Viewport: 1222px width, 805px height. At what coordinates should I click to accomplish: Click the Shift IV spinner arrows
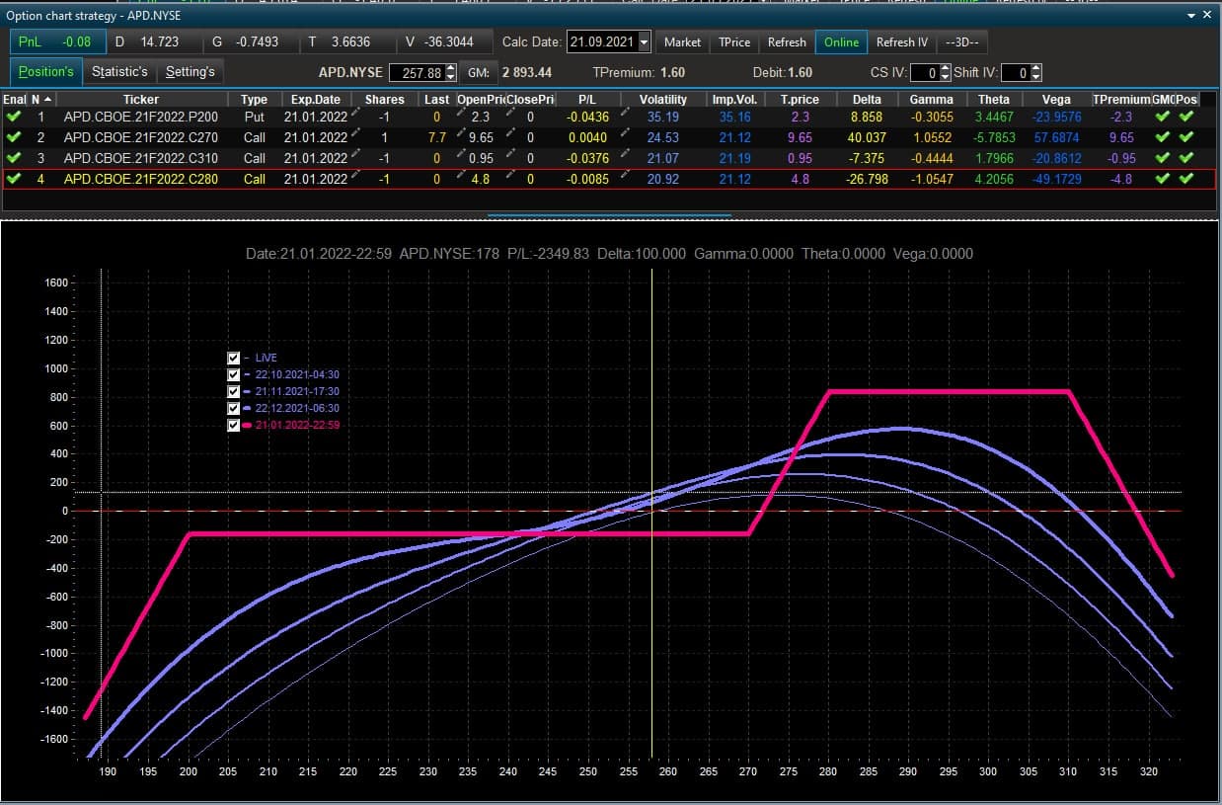pos(1036,72)
